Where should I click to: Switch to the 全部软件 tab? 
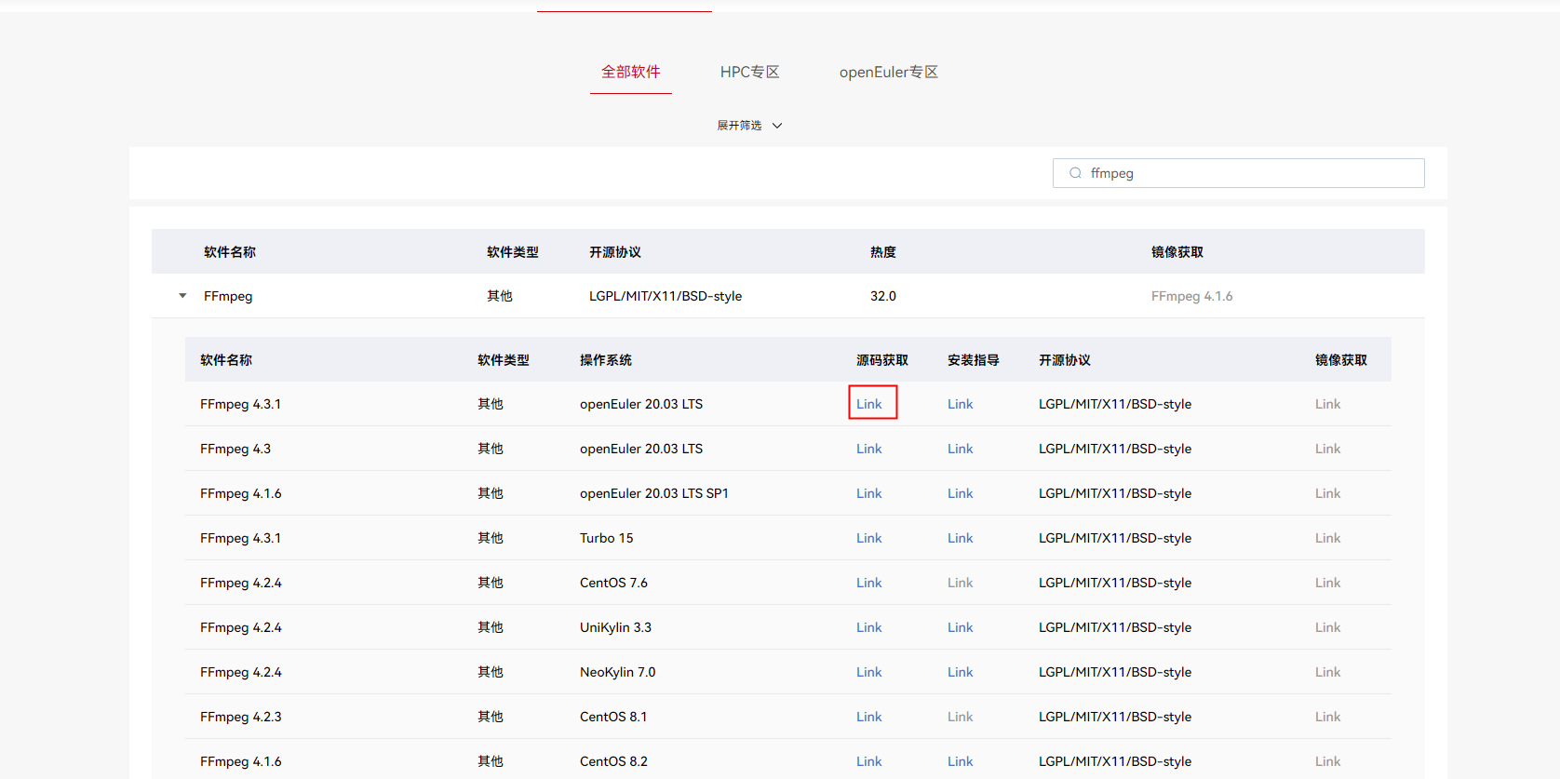point(630,72)
